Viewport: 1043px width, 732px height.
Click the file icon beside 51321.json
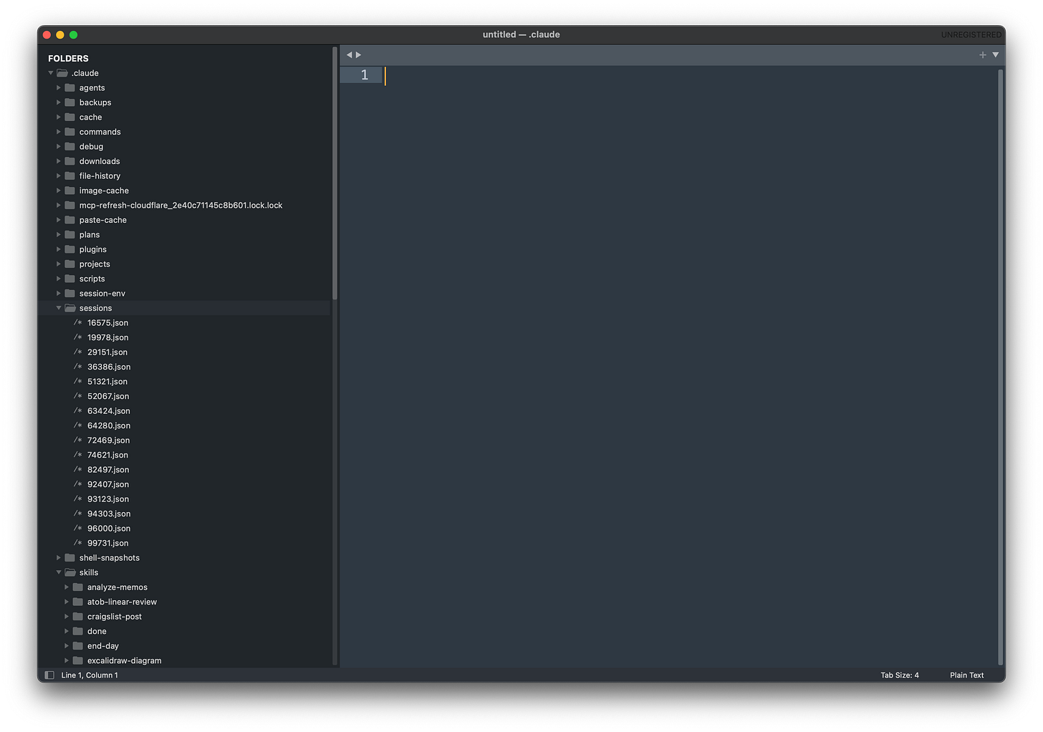pyautogui.click(x=78, y=381)
